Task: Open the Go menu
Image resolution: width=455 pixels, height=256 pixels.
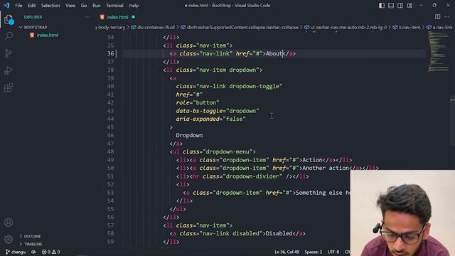Action: 84,6
